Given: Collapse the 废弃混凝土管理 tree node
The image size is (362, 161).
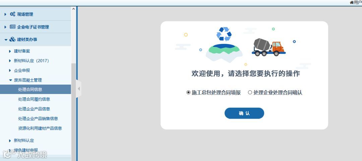Looking at the screenshot, I should [x=10, y=80].
